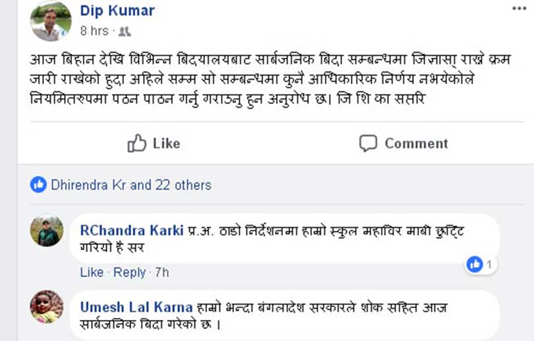Screen dimensions: 534x341
Task: Click the Comment button label text
Action: (x=416, y=144)
